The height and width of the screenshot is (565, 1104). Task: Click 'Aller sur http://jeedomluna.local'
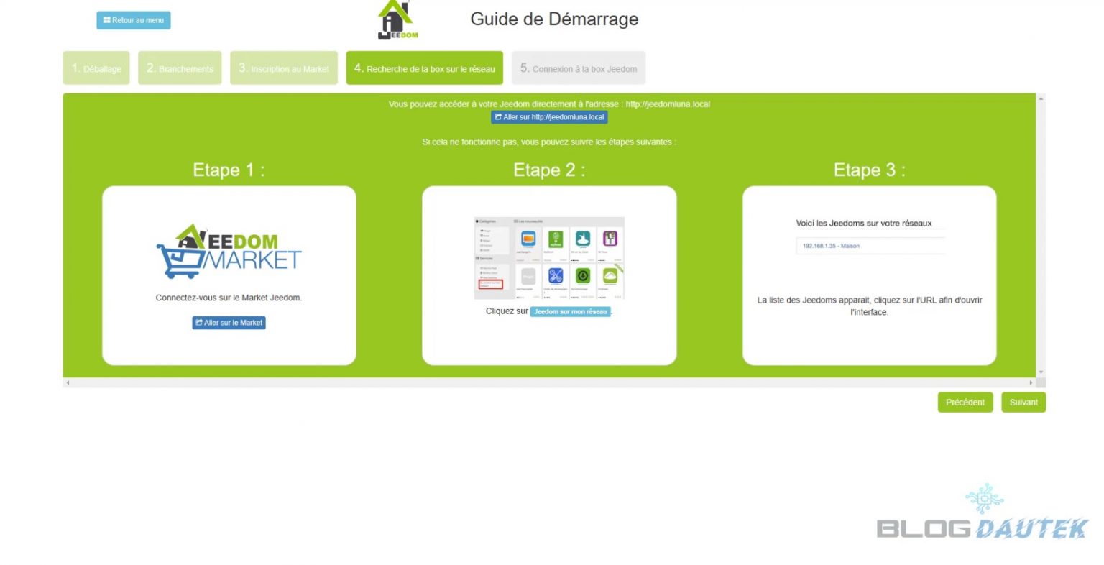coord(549,117)
